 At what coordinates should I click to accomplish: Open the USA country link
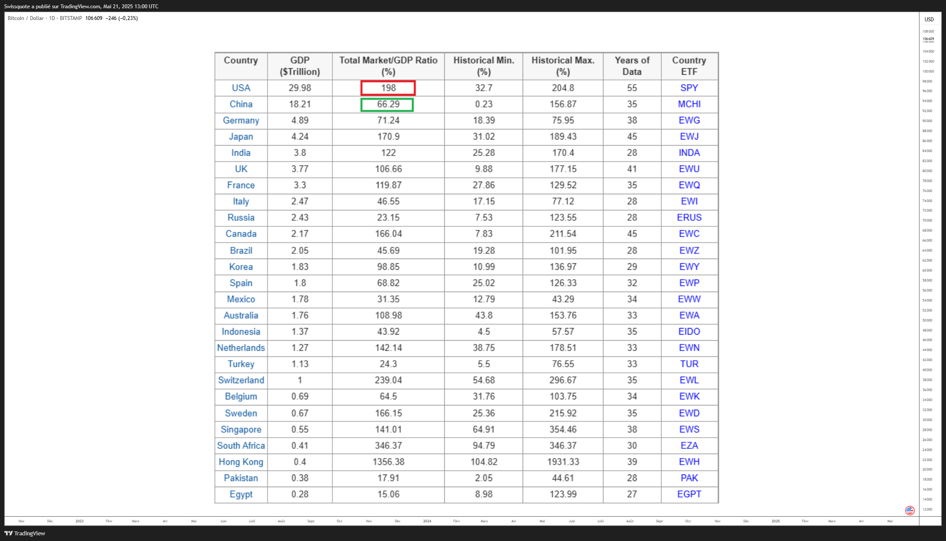[x=241, y=88]
